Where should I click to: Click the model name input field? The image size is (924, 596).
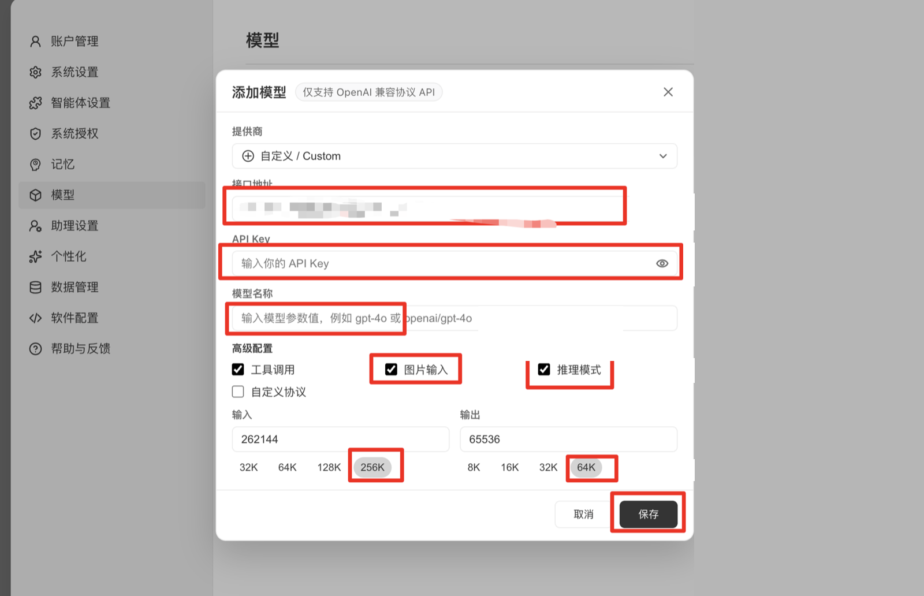(x=454, y=318)
